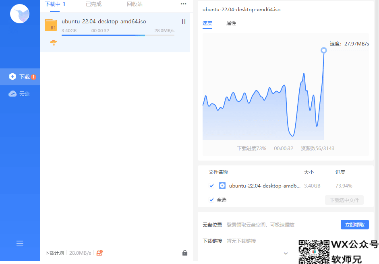Image resolution: width=379 pixels, height=264 pixels.
Task: Click the 资源数56/3143 text
Action: 317,148
